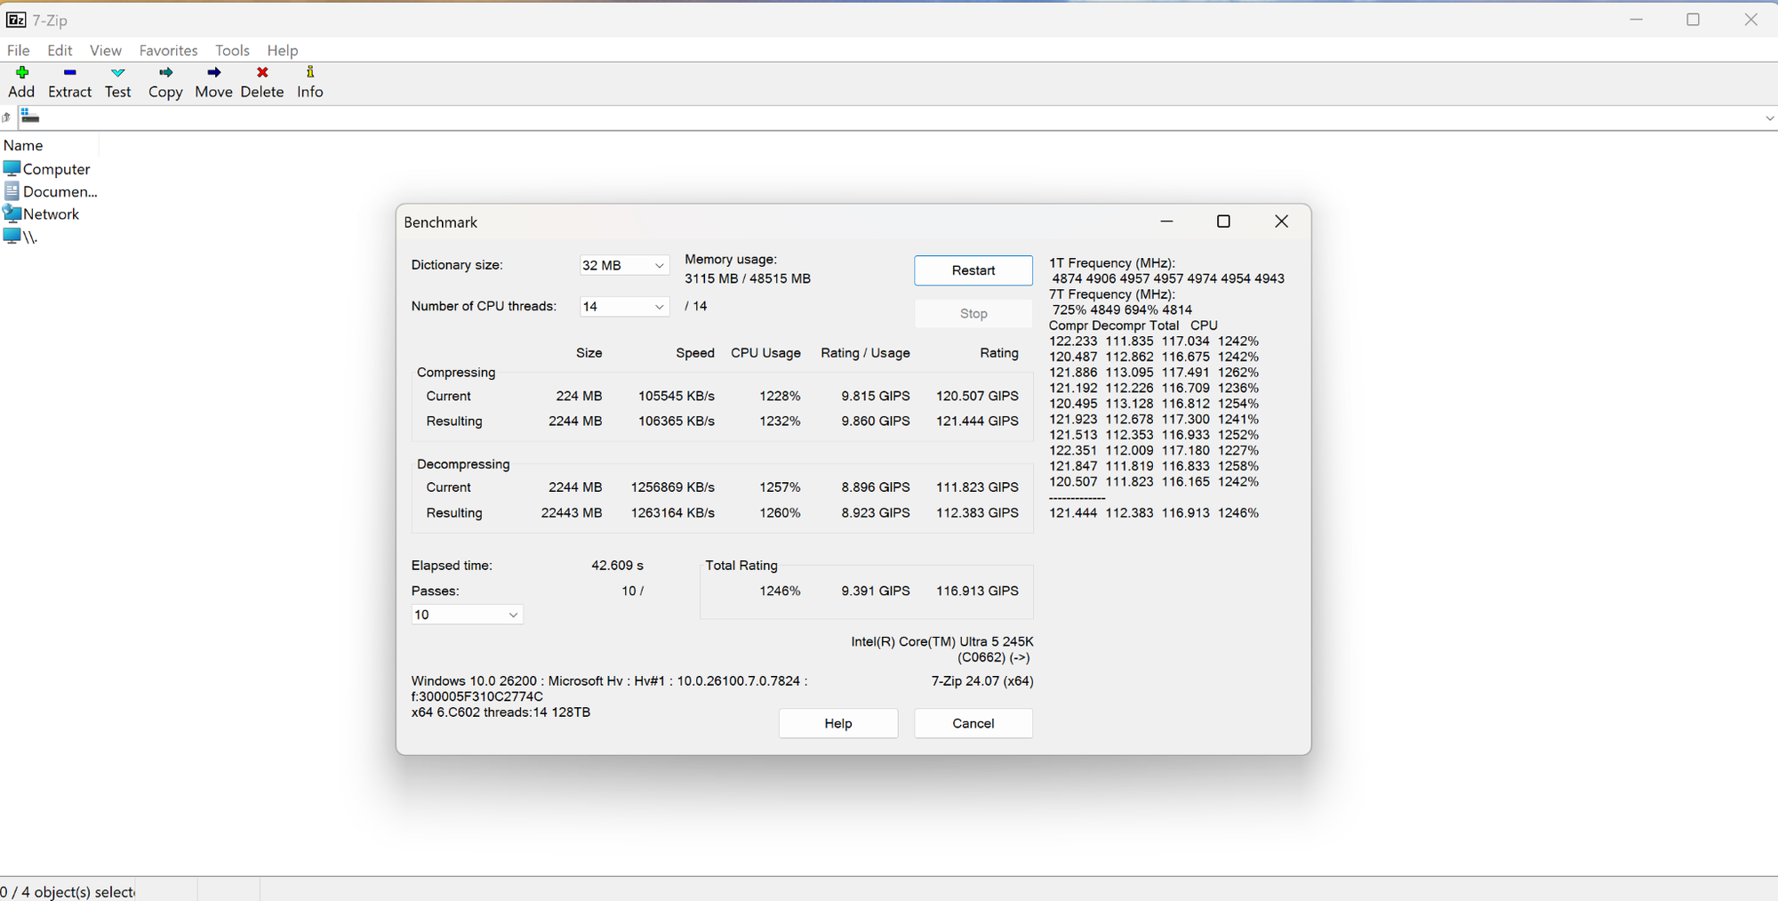The height and width of the screenshot is (901, 1778).
Task: Expand the address bar path dropdown
Action: (x=1768, y=118)
